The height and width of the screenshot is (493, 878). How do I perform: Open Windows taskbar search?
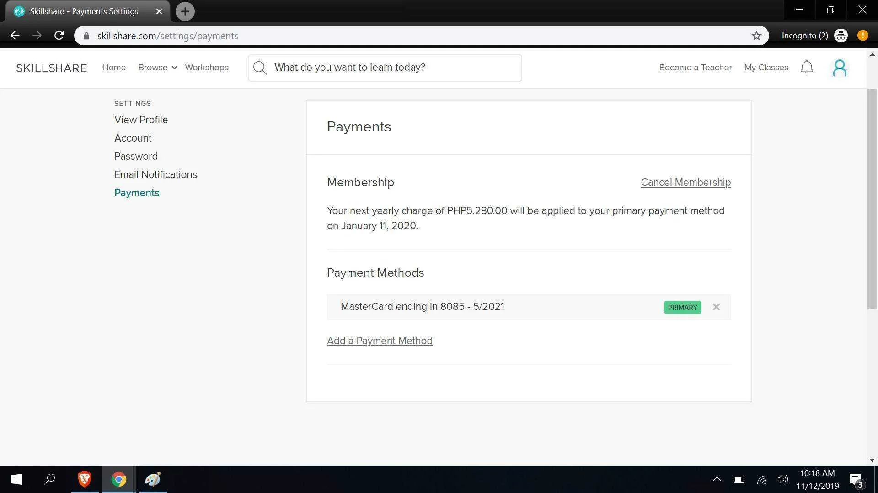click(49, 479)
